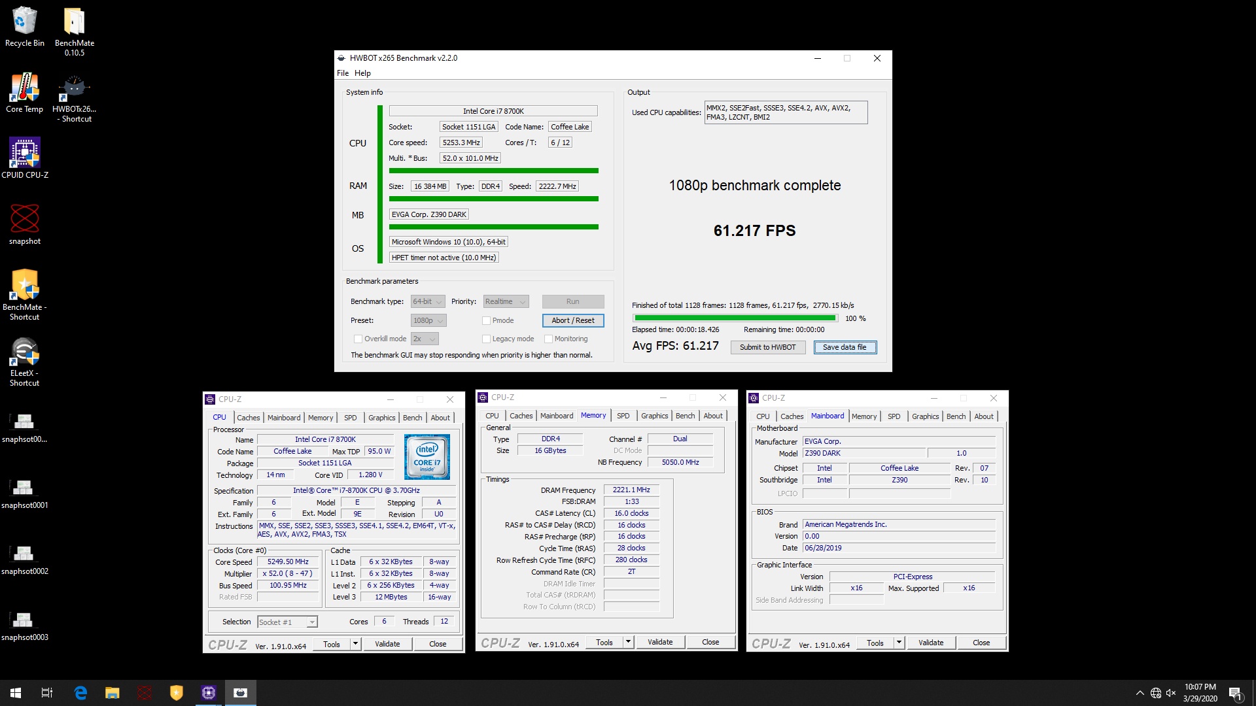Screen dimensions: 1256x706
Task: Open the Recycle Bin desktop icon
Action: click(x=25, y=27)
